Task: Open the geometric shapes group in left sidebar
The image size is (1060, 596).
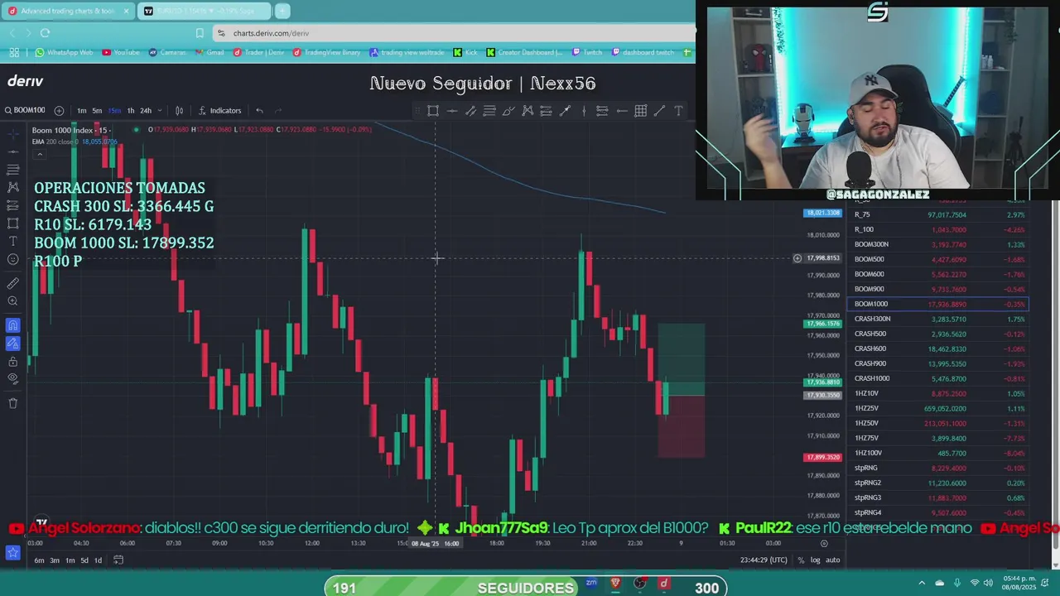Action: click(x=12, y=223)
